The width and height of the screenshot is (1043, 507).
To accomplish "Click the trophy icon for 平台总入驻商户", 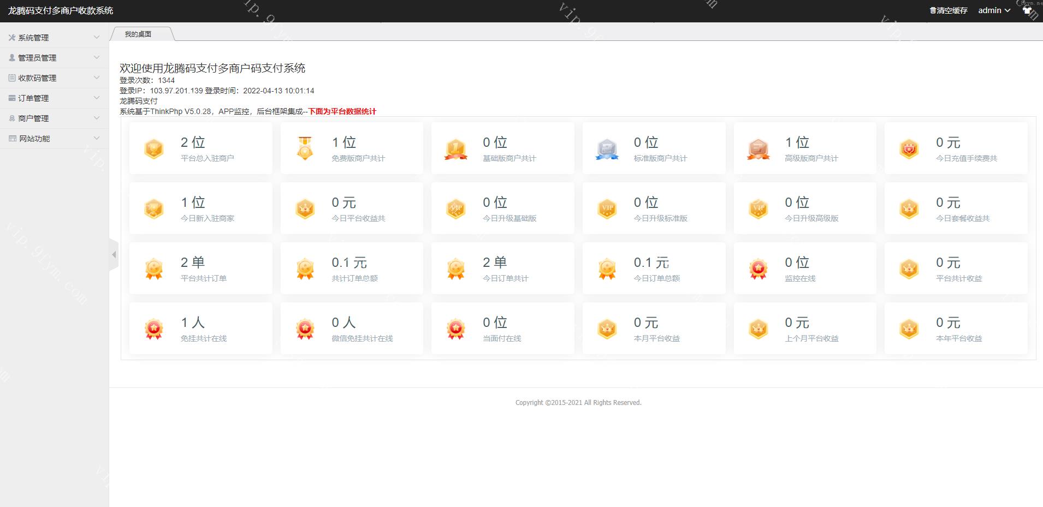I will pos(154,148).
